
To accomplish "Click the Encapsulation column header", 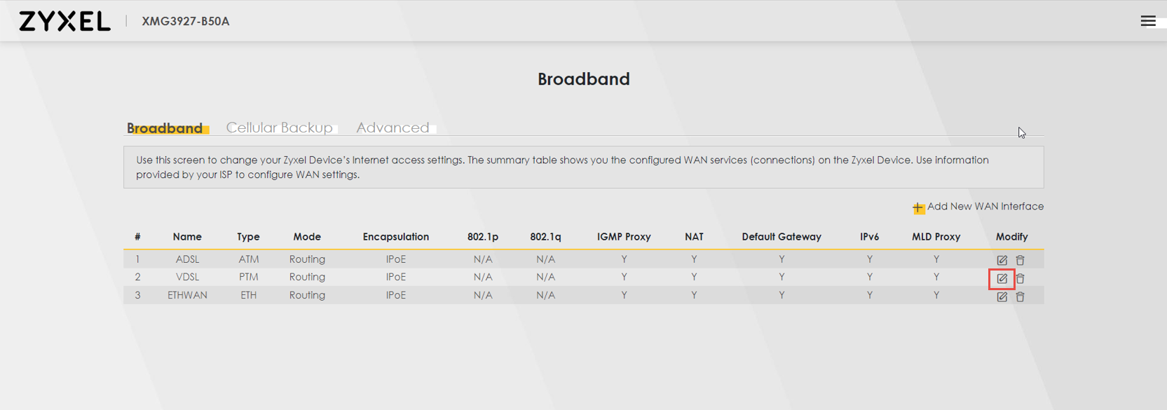I will coord(395,237).
